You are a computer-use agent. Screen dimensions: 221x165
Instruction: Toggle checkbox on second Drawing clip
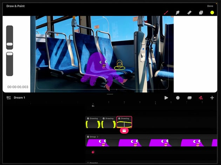tap(103, 118)
